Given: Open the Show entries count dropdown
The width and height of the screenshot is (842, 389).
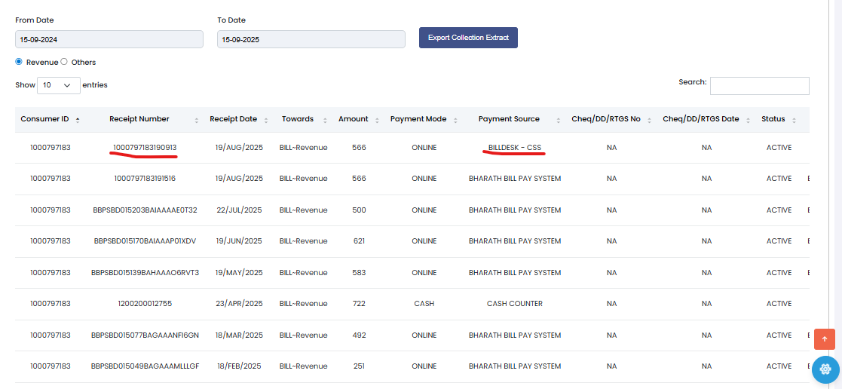Looking at the screenshot, I should (59, 85).
